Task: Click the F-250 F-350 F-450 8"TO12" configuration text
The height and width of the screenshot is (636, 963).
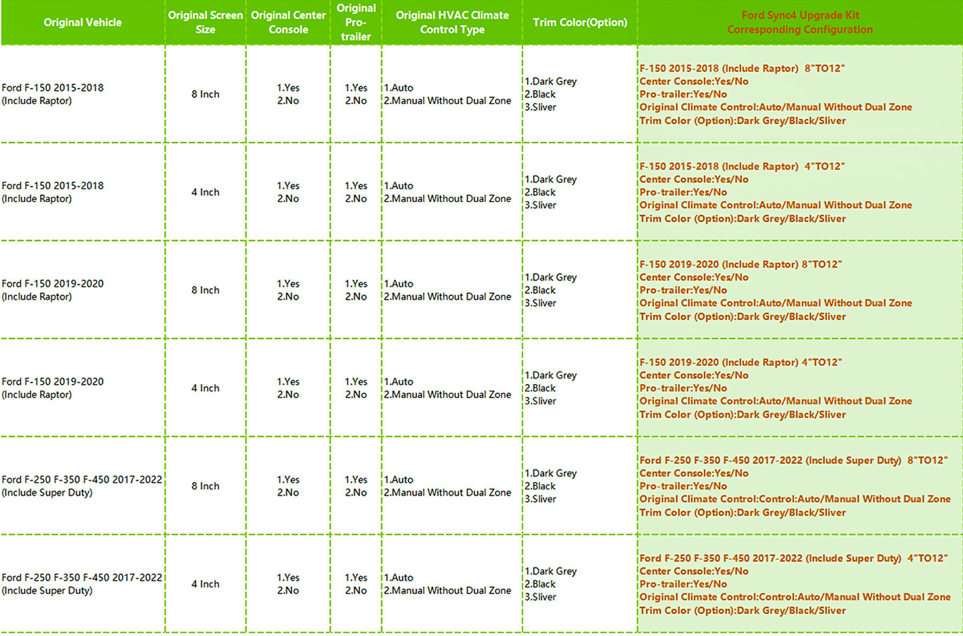Action: tap(793, 460)
